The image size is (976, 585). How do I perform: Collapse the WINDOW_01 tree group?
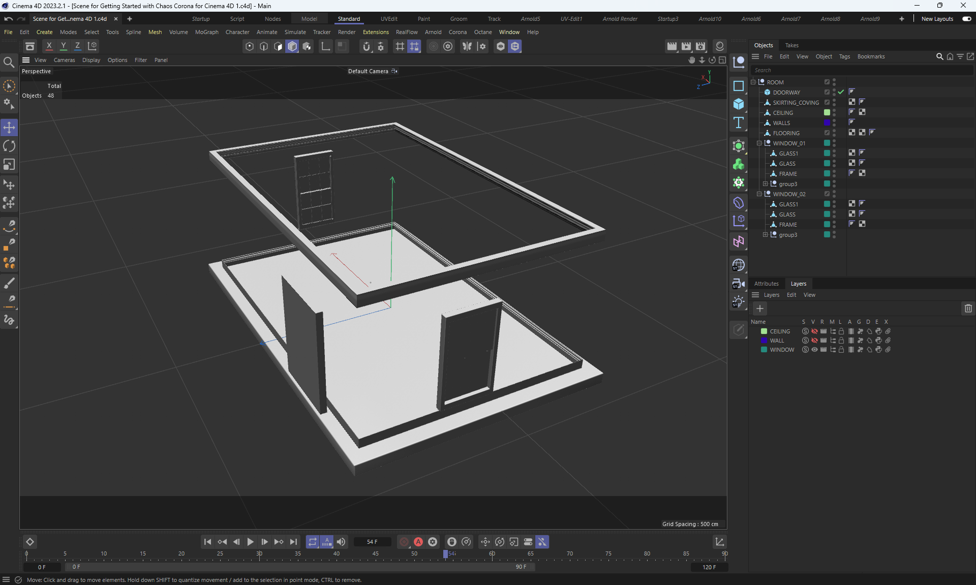pyautogui.click(x=759, y=143)
